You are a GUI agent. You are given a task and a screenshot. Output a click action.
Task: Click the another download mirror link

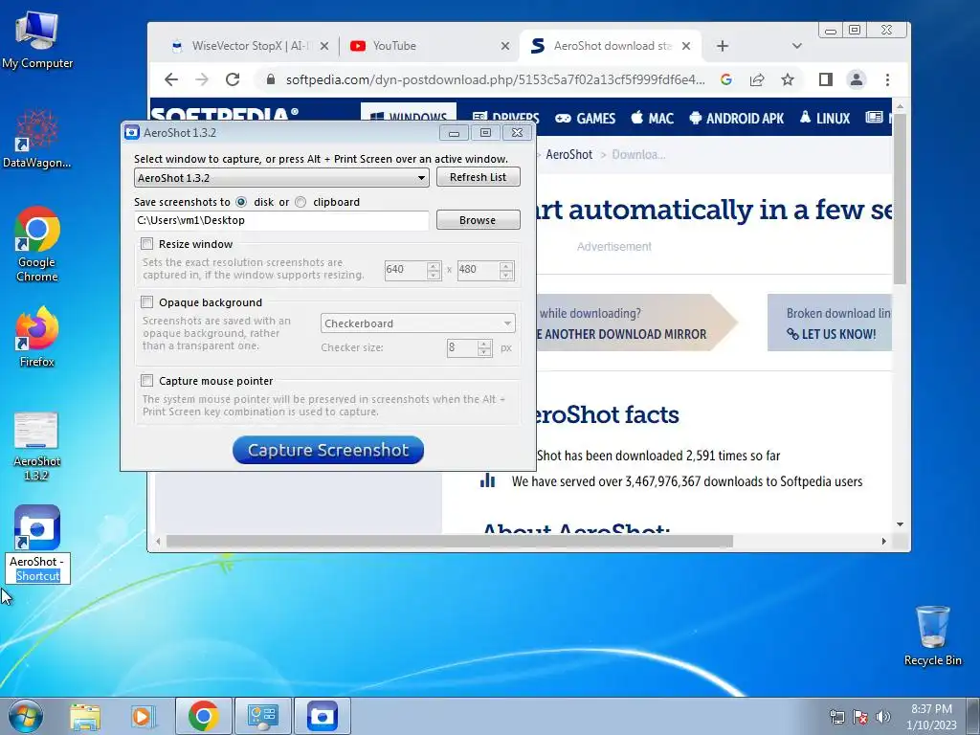(621, 334)
